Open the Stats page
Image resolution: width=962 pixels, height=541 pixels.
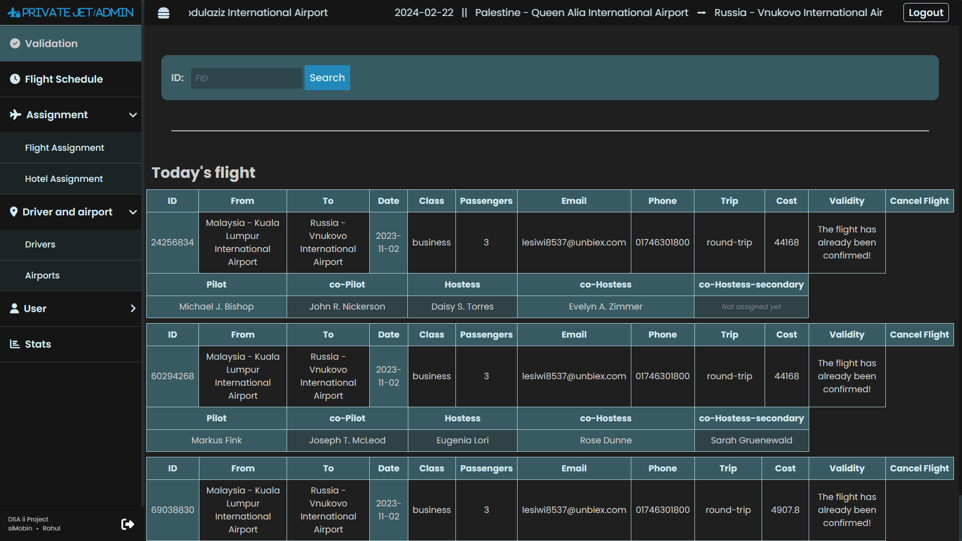[71, 344]
